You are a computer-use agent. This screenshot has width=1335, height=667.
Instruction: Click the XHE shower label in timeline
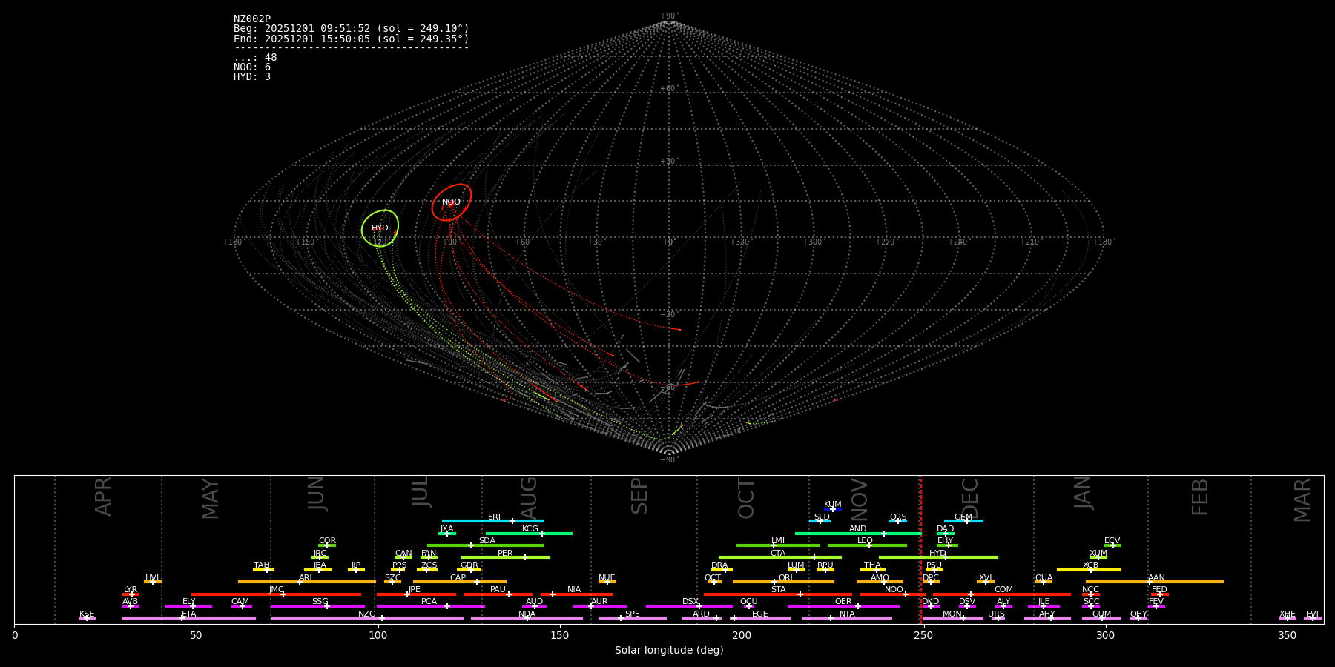click(x=1287, y=614)
